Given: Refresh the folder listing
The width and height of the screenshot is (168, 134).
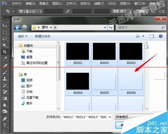Looking at the screenshot, I should click(111, 28).
